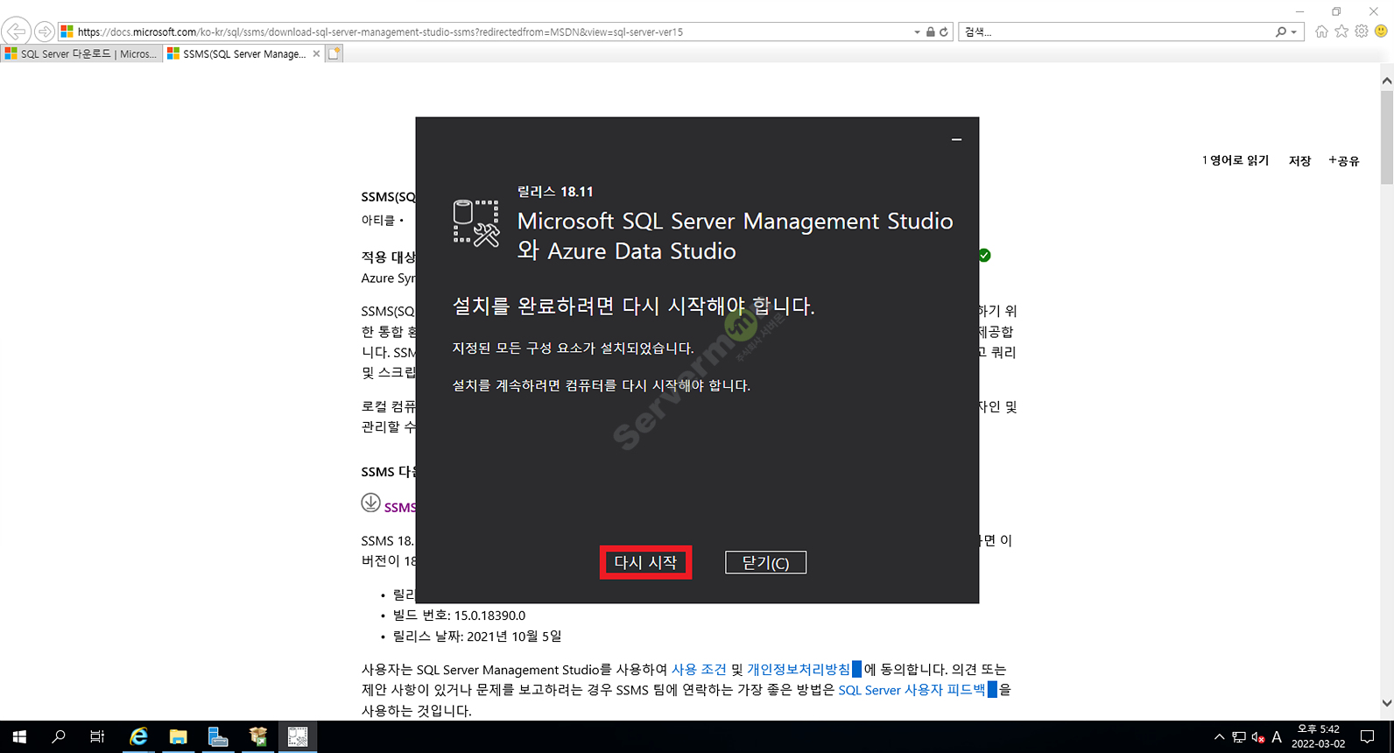The image size is (1394, 753).
Task: Open Server Manager from taskbar
Action: pos(218,737)
